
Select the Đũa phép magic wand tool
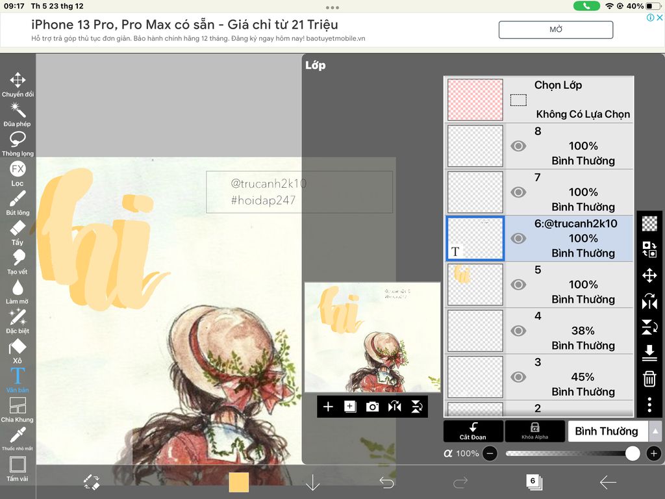pos(18,114)
